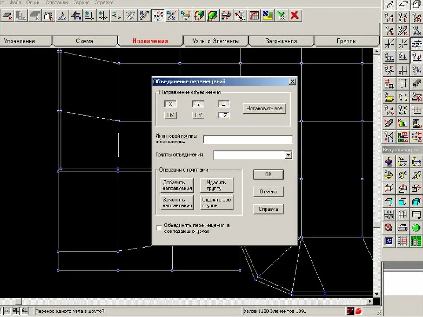The height and width of the screenshot is (317, 423).
Task: Open the four-pane projection views icon
Action: (389, 215)
